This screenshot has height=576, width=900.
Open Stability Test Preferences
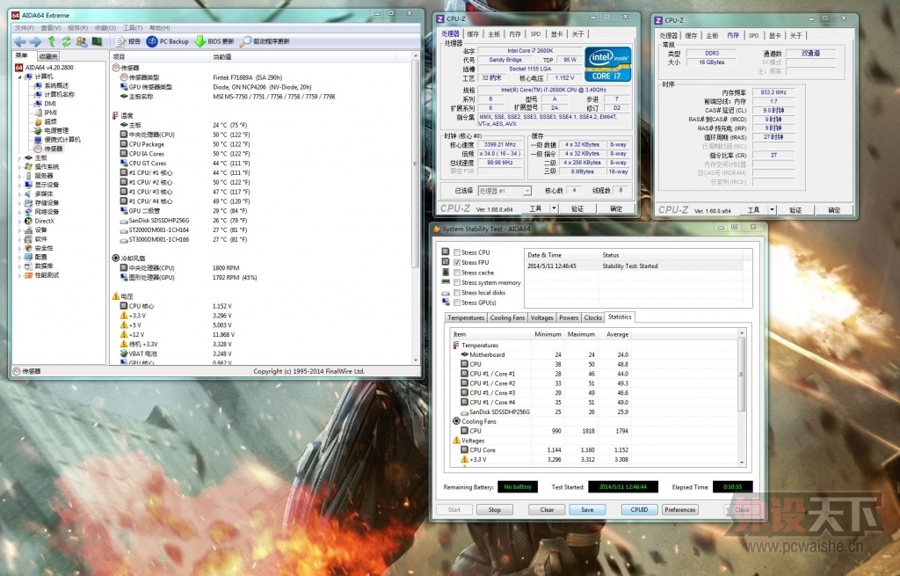tap(680, 509)
